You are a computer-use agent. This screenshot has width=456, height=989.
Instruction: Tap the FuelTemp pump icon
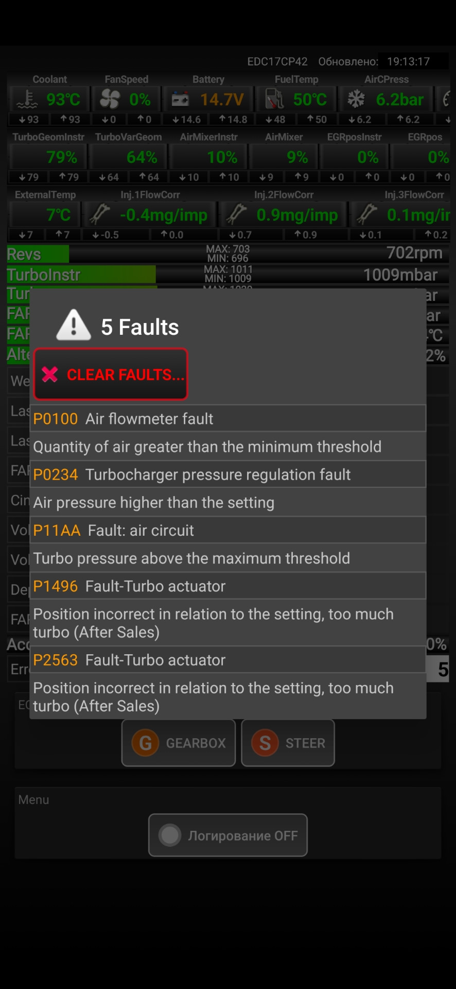(274, 99)
